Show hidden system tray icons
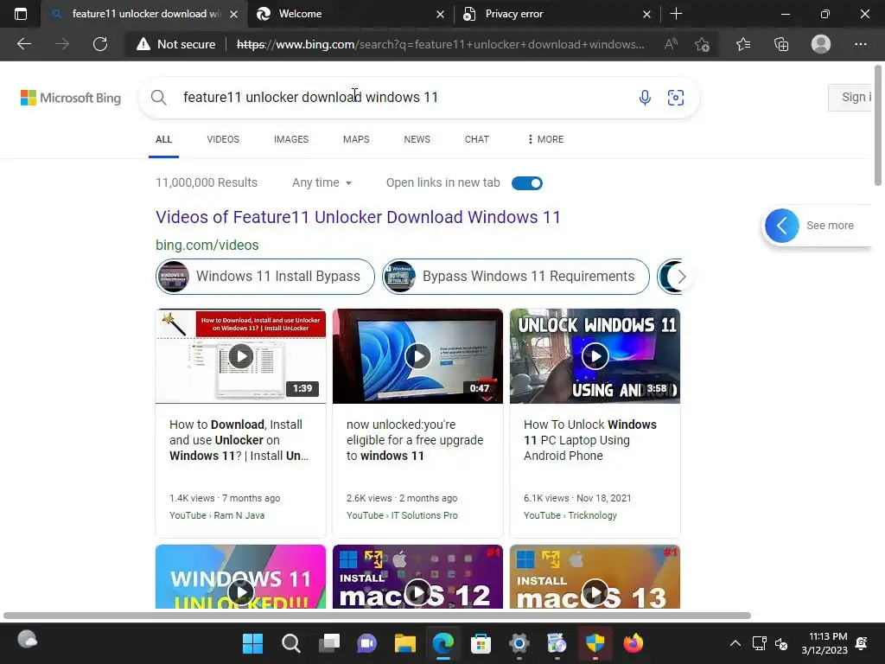Viewport: 885px width, 664px height. tap(735, 643)
